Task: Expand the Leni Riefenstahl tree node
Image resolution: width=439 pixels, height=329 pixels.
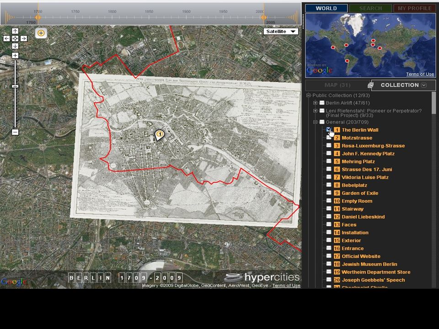Action: tap(315, 111)
